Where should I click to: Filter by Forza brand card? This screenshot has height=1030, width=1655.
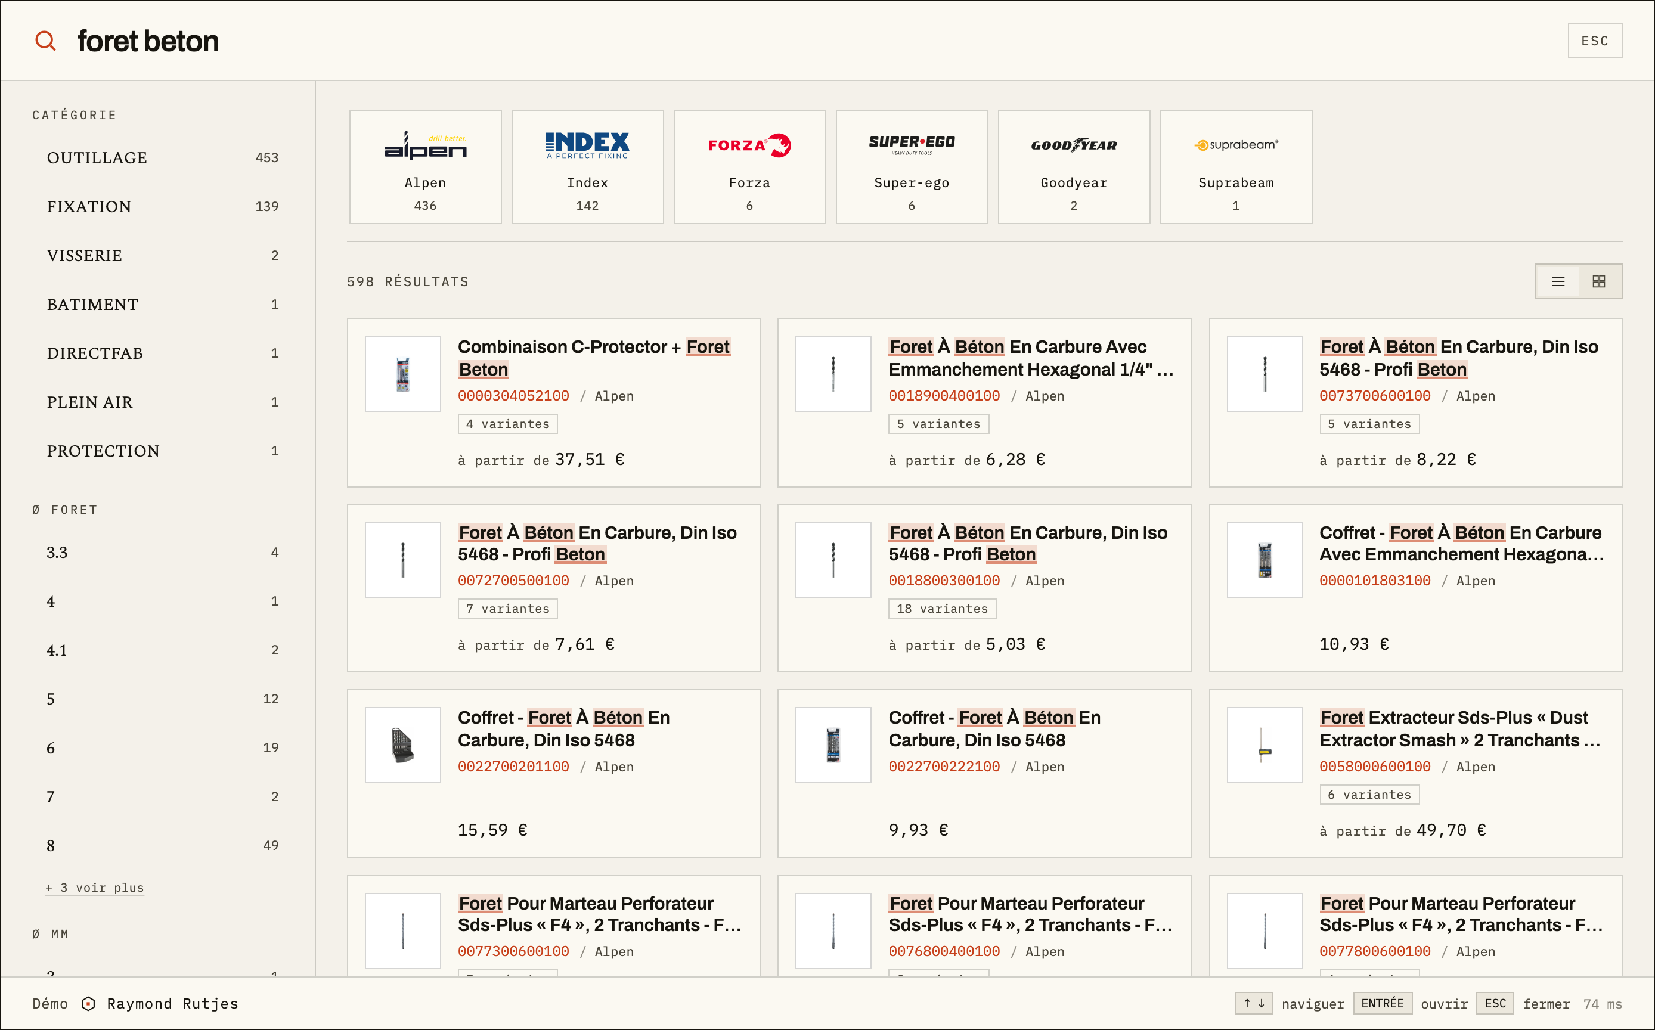point(749,167)
